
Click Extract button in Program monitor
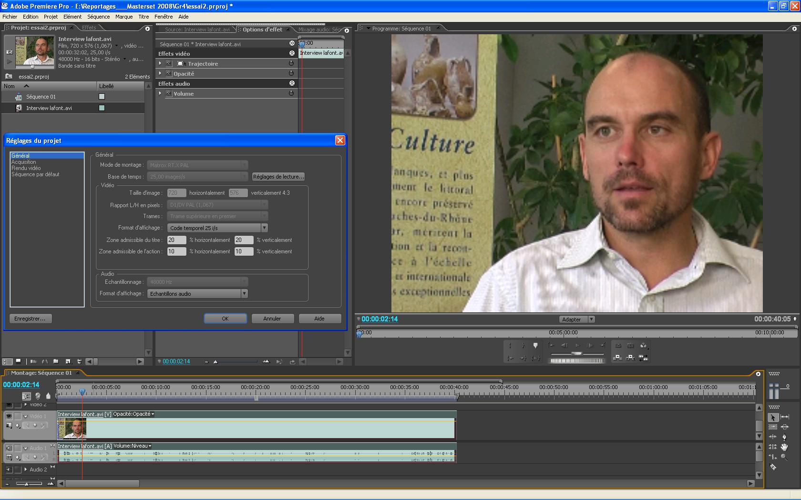click(630, 358)
